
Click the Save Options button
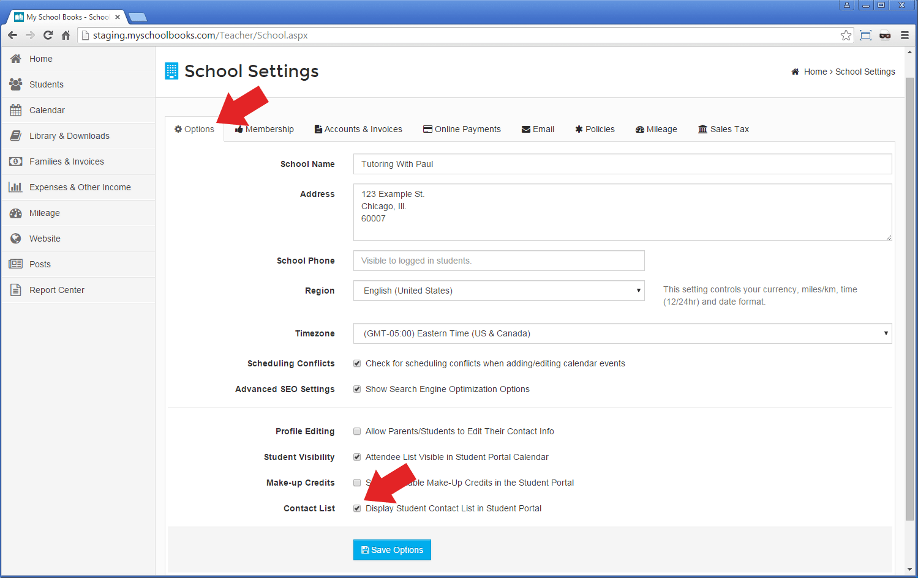pos(392,549)
